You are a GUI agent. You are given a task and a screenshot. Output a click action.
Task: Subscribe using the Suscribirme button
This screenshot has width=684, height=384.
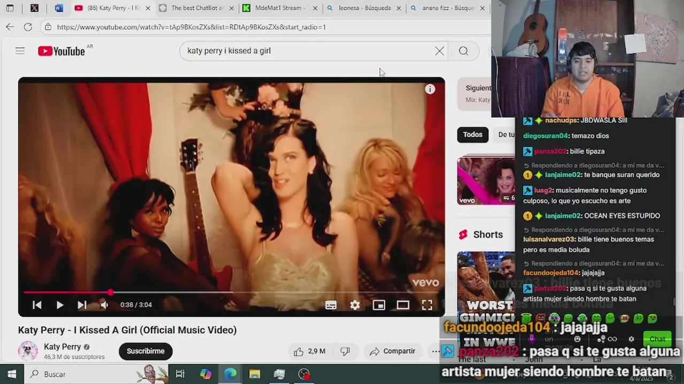(145, 351)
